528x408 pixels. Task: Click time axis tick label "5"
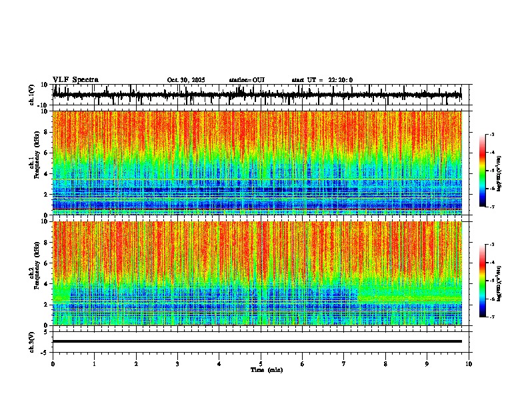[x=261, y=364]
